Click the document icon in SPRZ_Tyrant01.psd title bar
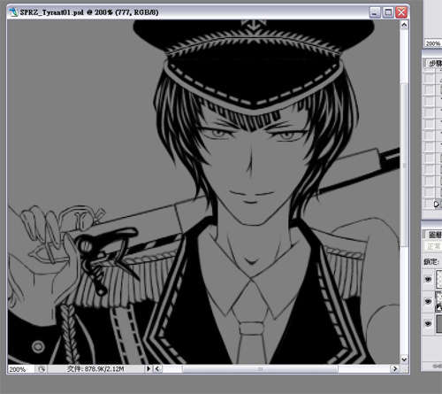The image size is (442, 394). [x=13, y=12]
